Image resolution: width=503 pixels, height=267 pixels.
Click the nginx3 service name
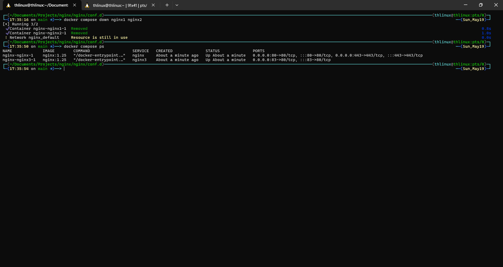140,60
